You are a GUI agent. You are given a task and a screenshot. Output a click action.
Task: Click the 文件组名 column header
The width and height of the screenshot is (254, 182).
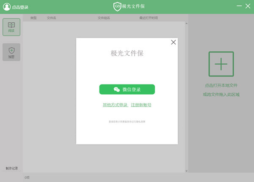coord(104,18)
